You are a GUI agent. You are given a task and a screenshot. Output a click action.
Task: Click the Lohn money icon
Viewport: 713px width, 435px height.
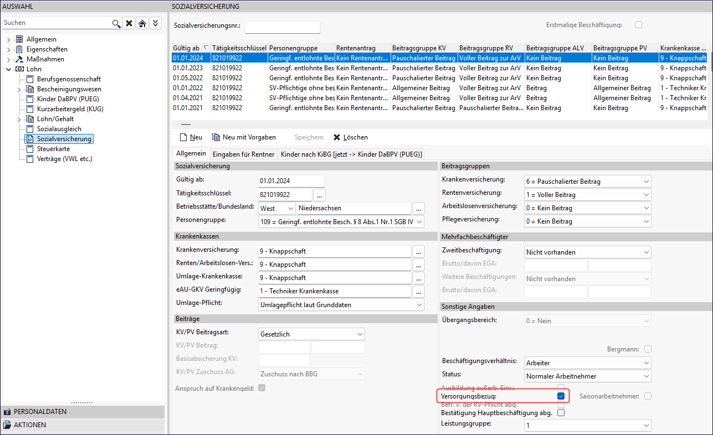[19, 69]
